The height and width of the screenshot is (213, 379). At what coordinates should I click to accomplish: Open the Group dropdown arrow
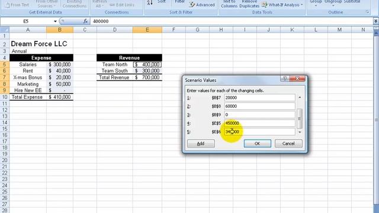(x=316, y=5)
